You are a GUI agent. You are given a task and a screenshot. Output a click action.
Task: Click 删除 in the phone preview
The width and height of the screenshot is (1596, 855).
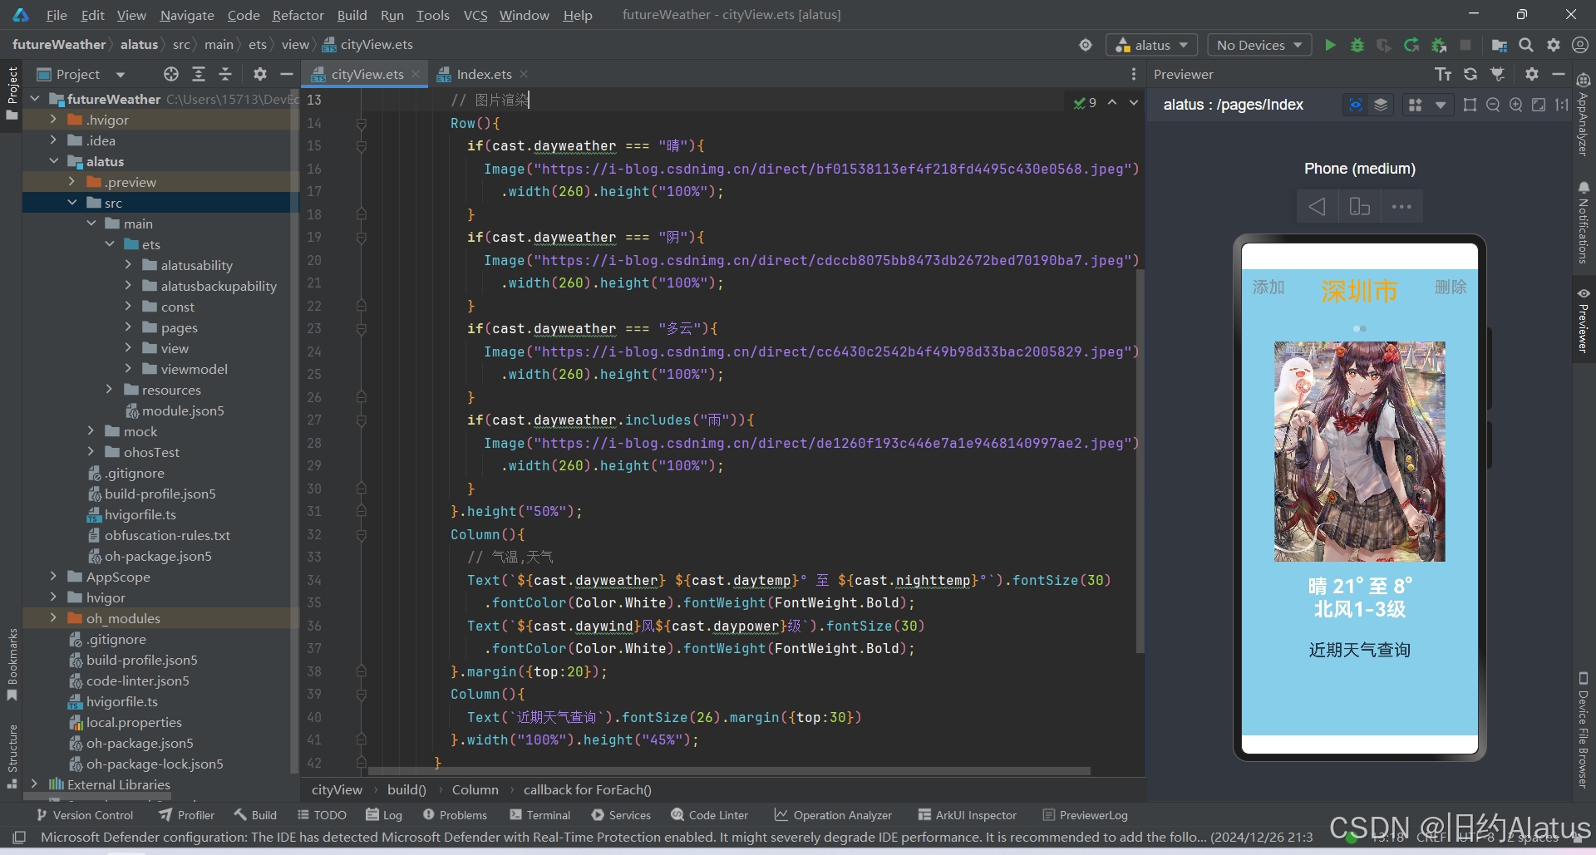click(x=1451, y=287)
